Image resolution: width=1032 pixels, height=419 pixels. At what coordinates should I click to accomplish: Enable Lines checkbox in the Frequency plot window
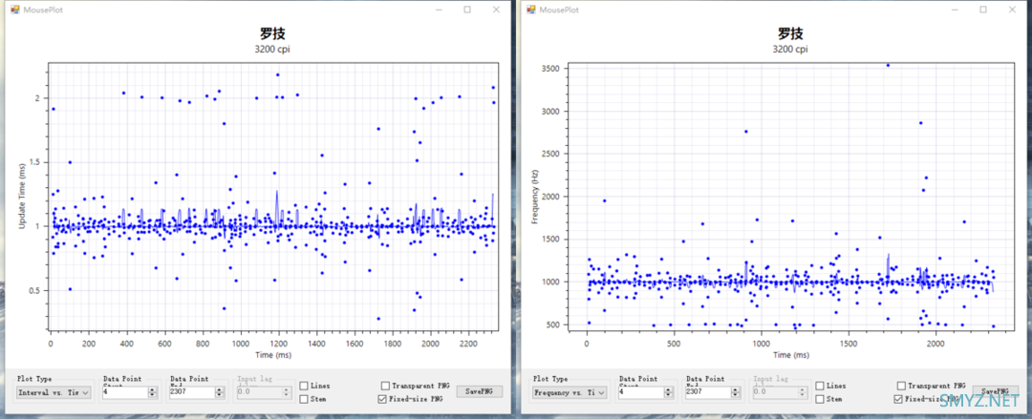click(x=820, y=387)
